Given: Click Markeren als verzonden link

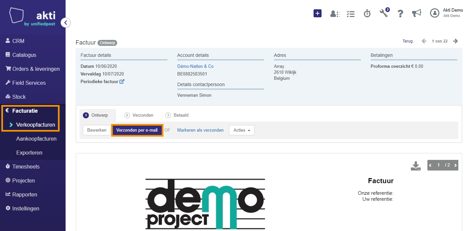Looking at the screenshot, I should click(200, 130).
